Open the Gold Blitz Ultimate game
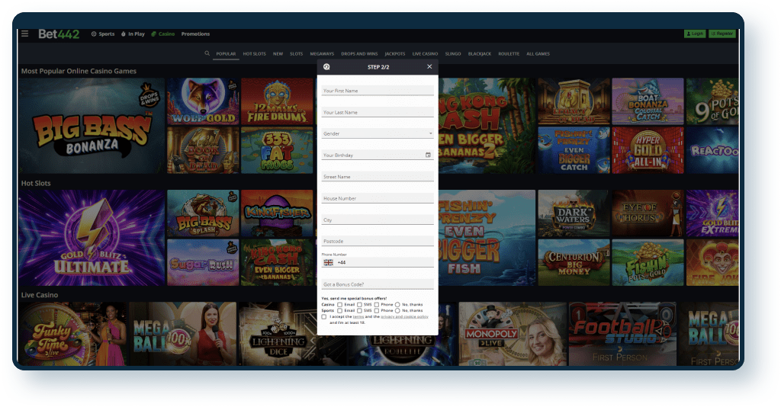 (92, 237)
